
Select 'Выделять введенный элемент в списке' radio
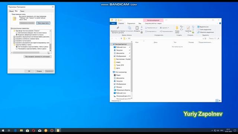17,35
